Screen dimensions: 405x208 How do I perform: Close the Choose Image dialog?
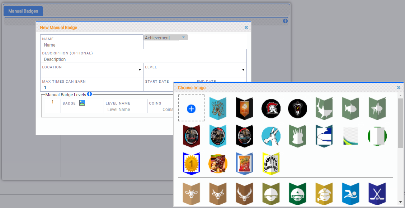[x=399, y=87]
